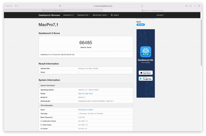
Task: Select the Geekbench 5 Score heading
Action: (x=49, y=33)
